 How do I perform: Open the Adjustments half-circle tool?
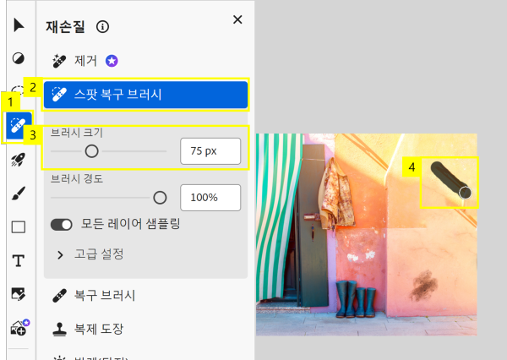pos(19,58)
